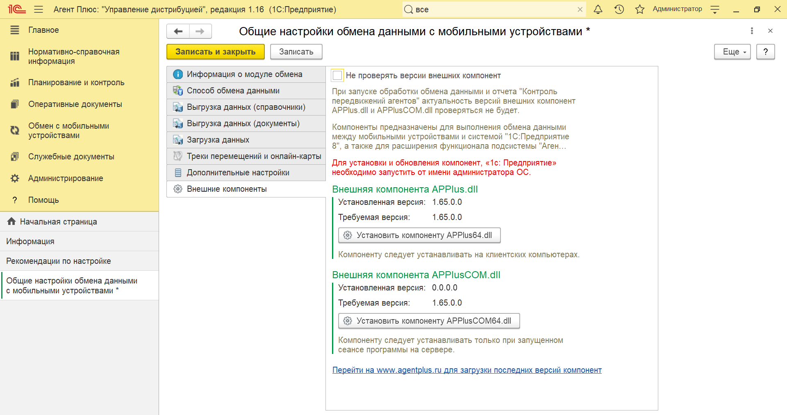Open Треки перемещений и онлайн-карты page
787x415 pixels.
click(246, 156)
